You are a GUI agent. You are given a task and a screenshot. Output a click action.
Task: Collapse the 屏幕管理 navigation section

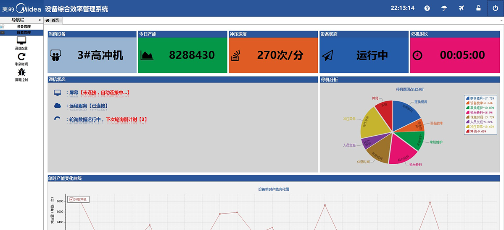coord(24,32)
